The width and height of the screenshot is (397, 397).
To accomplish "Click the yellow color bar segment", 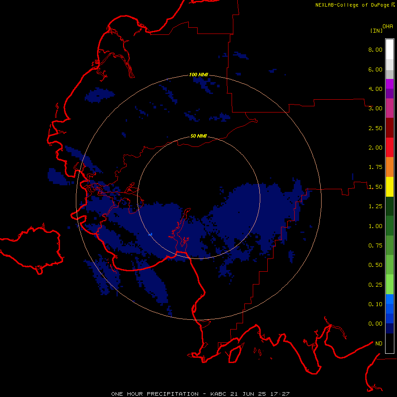I will (x=390, y=187).
